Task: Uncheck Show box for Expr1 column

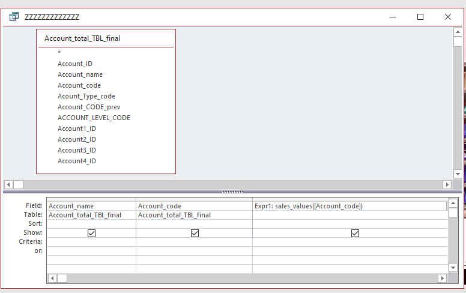Action: 355,234
